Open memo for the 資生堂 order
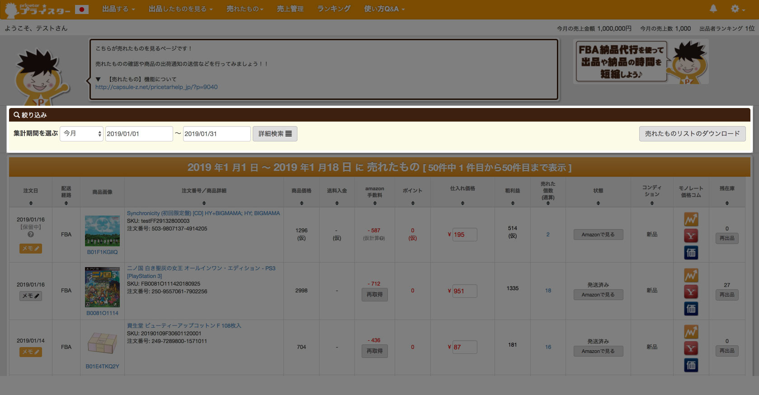 [x=31, y=352]
